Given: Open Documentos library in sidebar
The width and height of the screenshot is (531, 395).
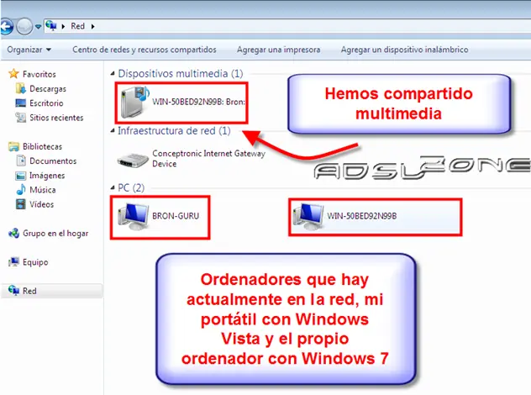Looking at the screenshot, I should point(53,161).
